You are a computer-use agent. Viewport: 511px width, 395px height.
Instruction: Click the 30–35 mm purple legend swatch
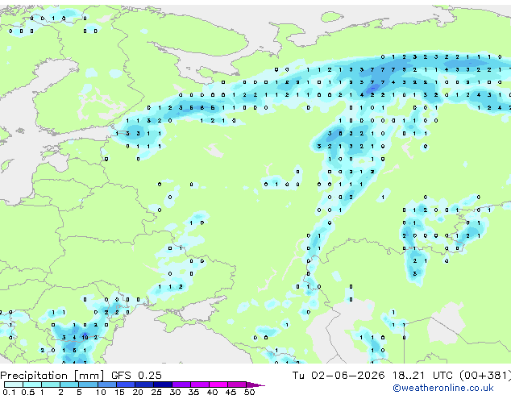181,385
